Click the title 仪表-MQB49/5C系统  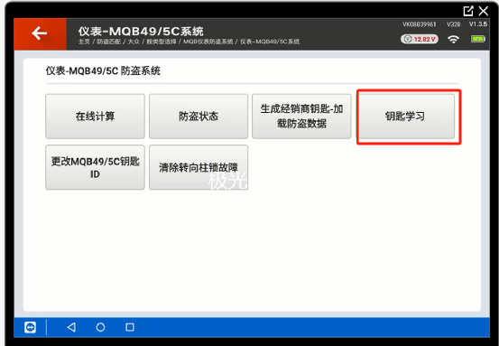[x=141, y=32]
